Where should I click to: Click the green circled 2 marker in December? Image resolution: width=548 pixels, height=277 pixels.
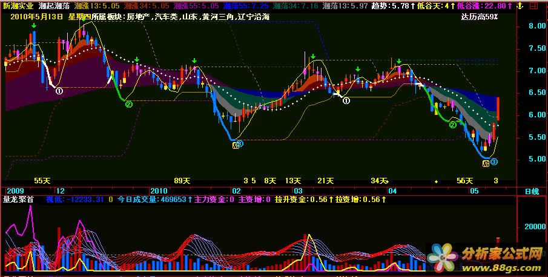[128, 105]
